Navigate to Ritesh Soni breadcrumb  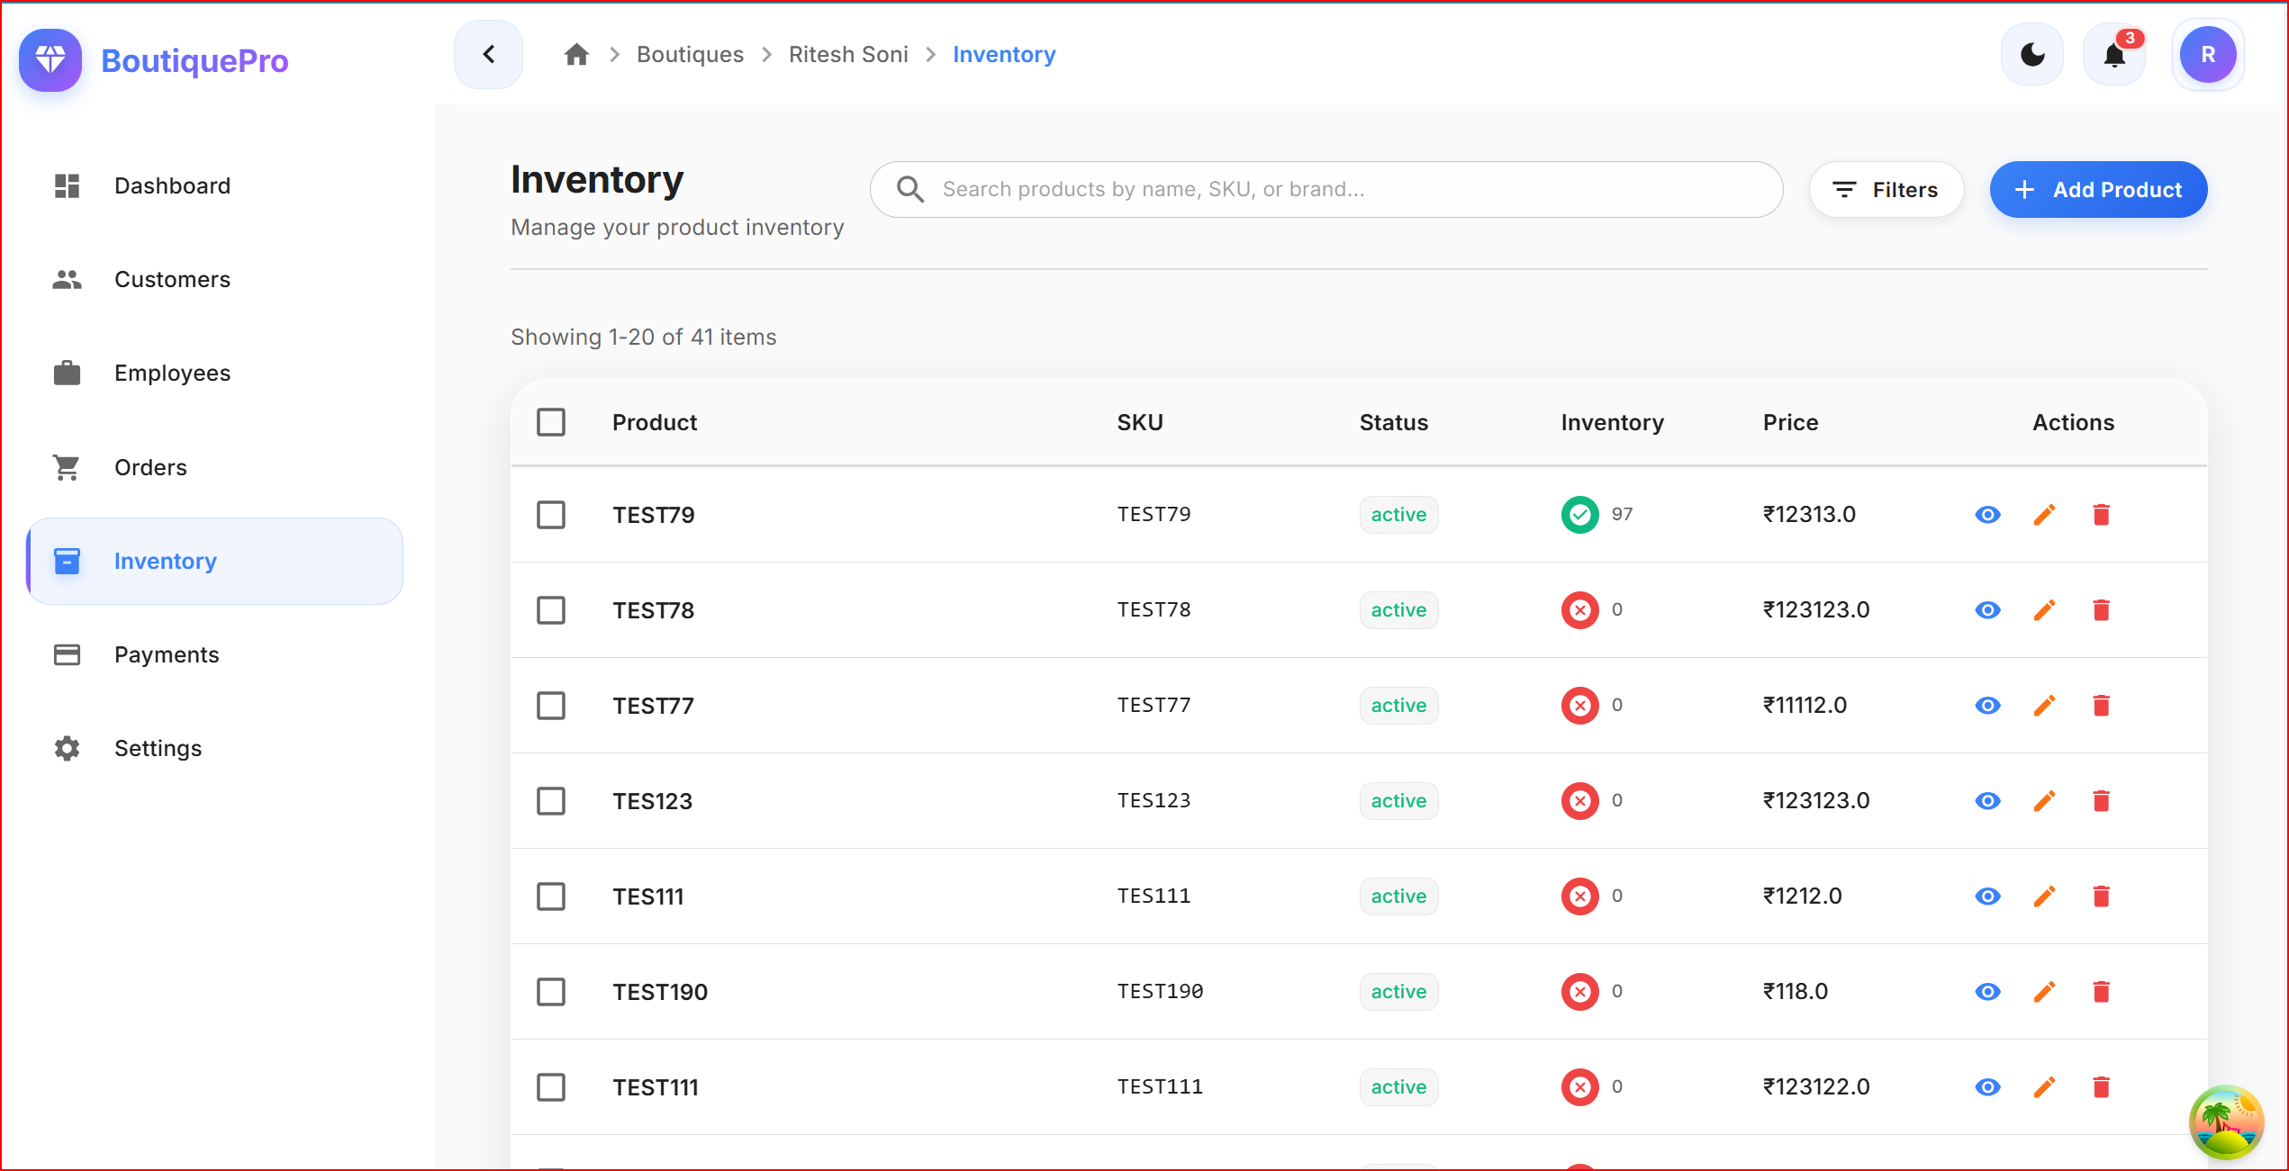coord(847,54)
